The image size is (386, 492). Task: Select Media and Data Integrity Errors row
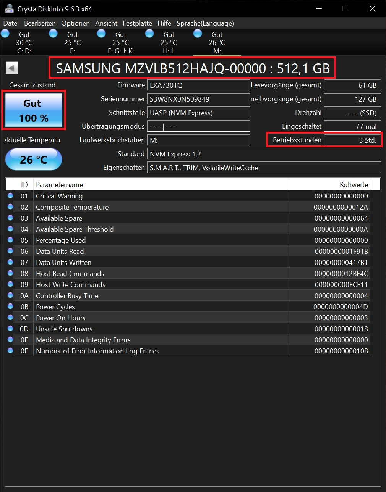coord(188,340)
